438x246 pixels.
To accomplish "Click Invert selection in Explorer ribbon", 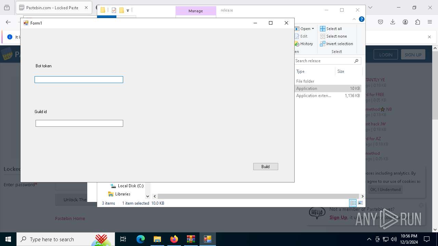I will (x=336, y=44).
